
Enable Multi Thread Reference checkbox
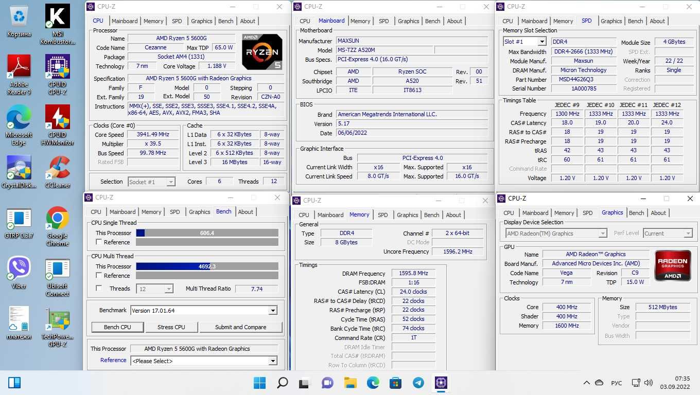click(x=99, y=276)
